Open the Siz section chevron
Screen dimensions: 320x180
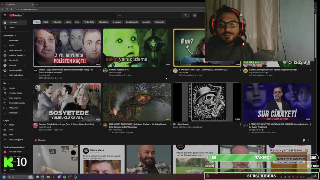tap(8, 83)
